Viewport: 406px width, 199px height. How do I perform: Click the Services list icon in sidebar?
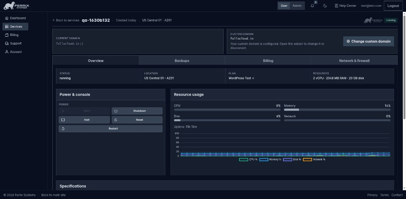point(7,26)
